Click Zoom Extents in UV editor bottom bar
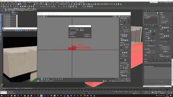This screenshot has width=173, height=97. click(128, 81)
